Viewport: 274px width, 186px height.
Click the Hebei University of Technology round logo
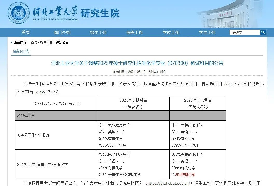coord(18,13)
